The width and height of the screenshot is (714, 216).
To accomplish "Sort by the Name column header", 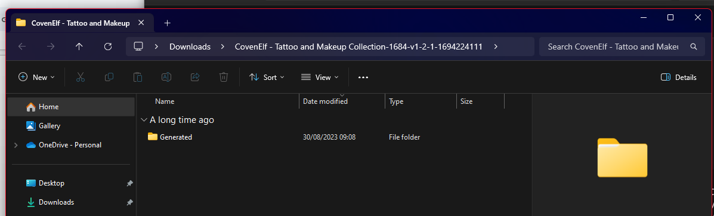I will (x=165, y=101).
